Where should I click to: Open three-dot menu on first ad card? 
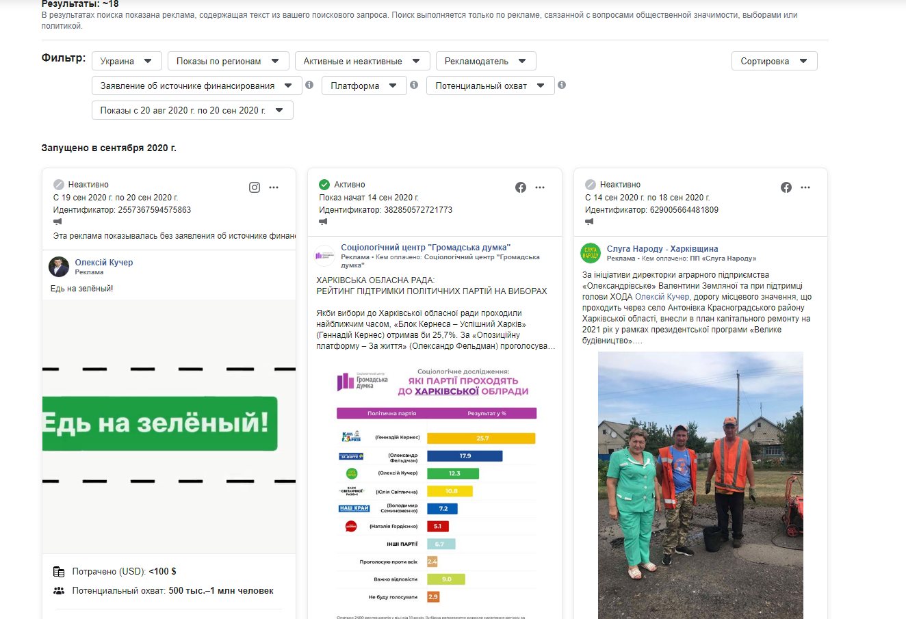click(x=274, y=187)
